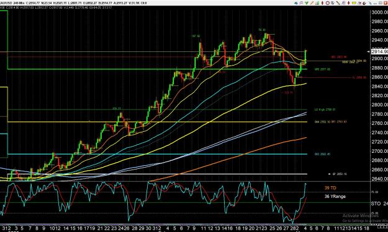Click the STO indicator label on right axis

point(376,204)
